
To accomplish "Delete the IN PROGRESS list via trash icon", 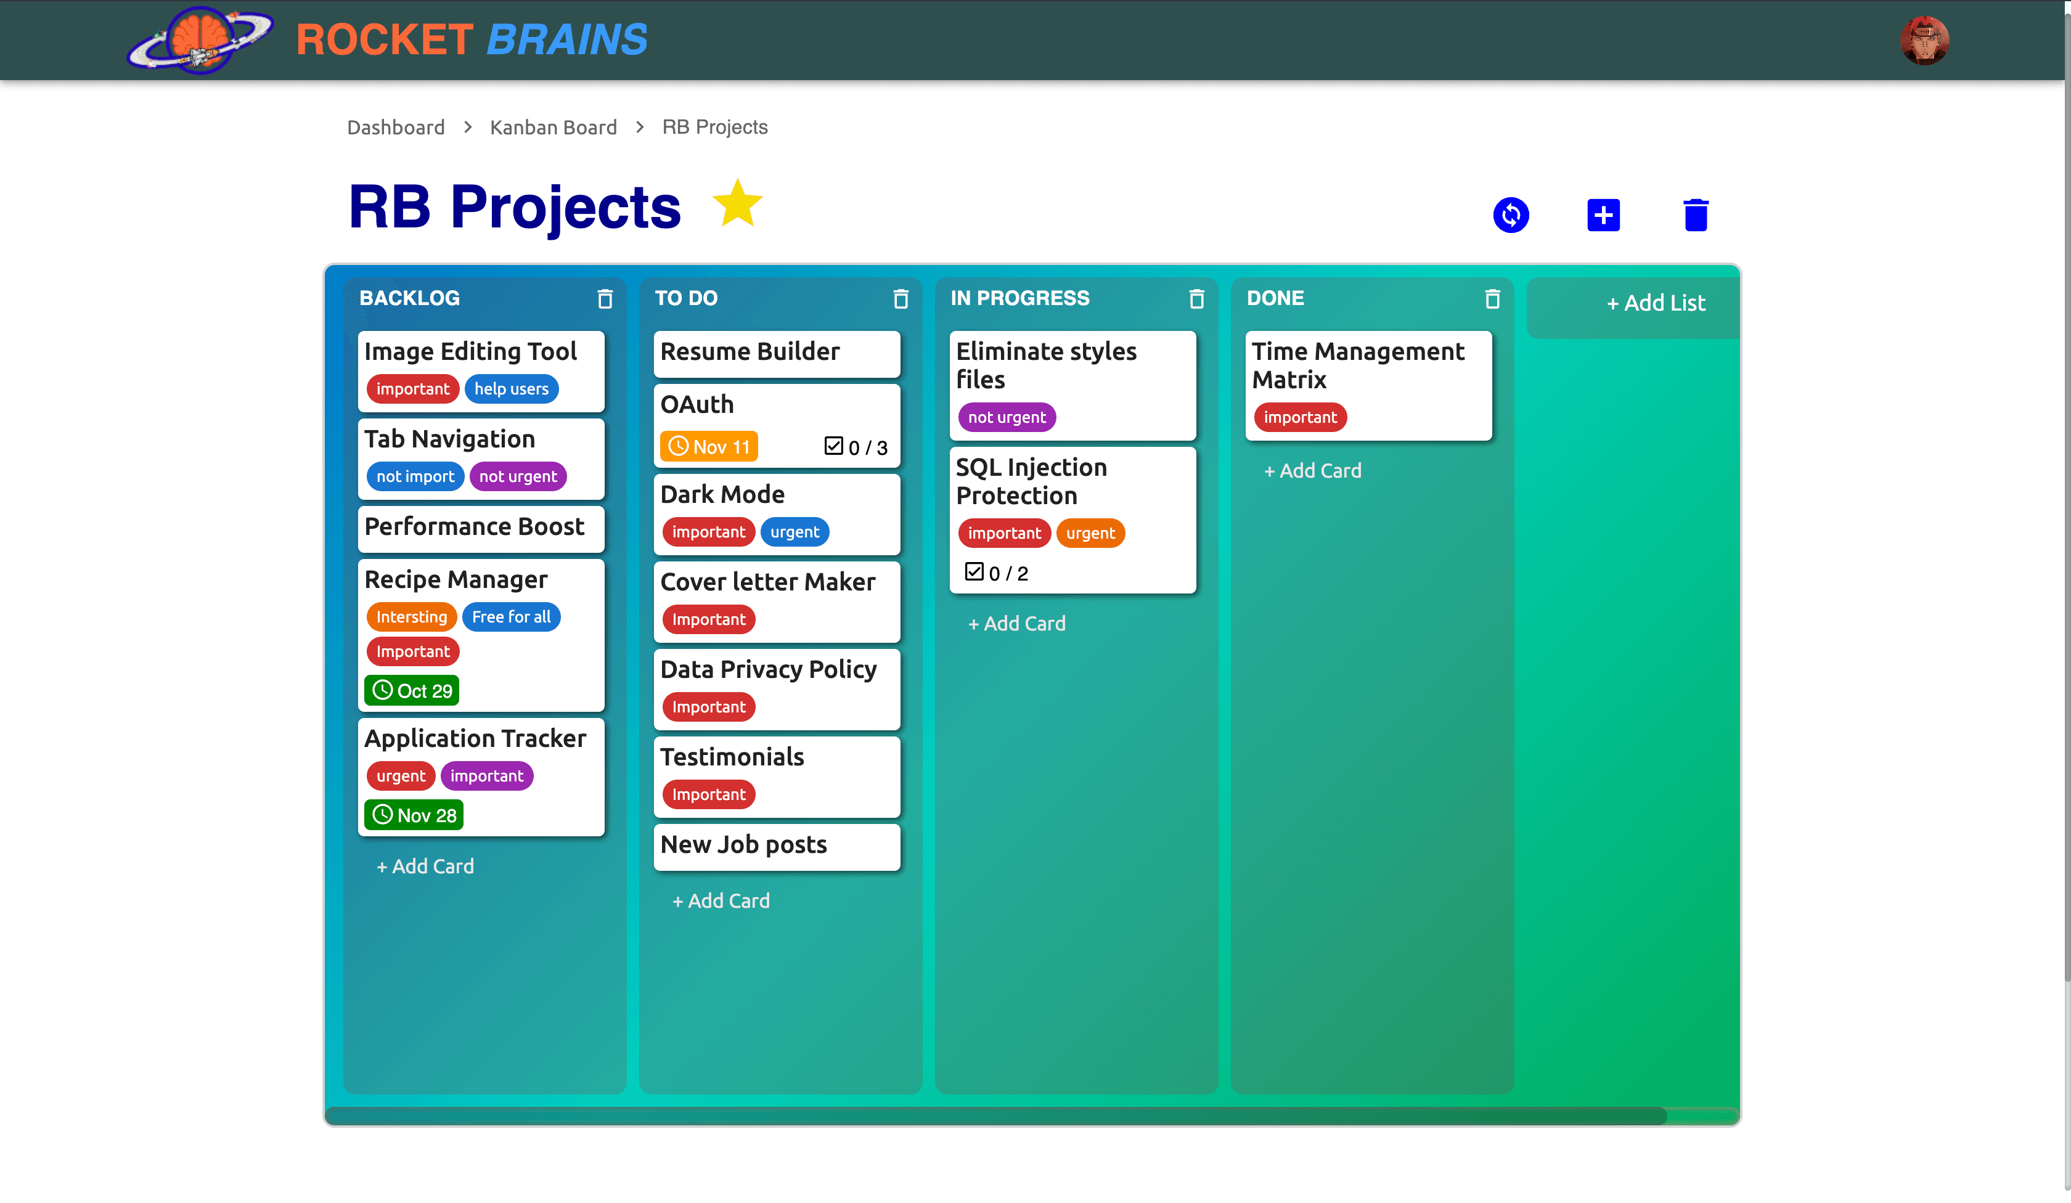I will (x=1196, y=298).
